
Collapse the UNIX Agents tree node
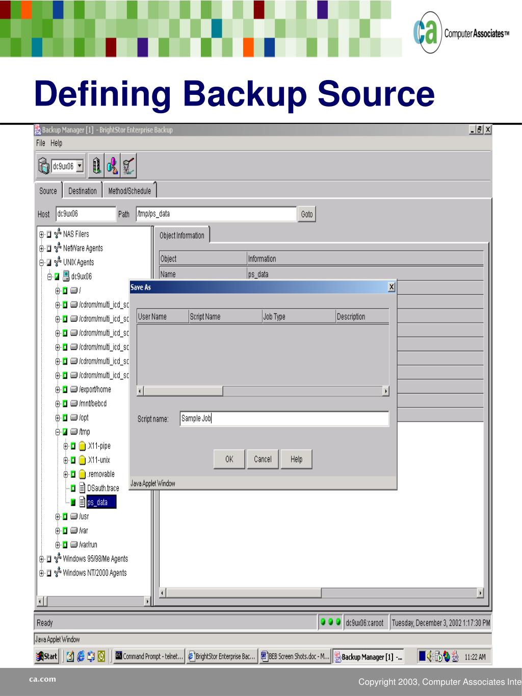[41, 263]
